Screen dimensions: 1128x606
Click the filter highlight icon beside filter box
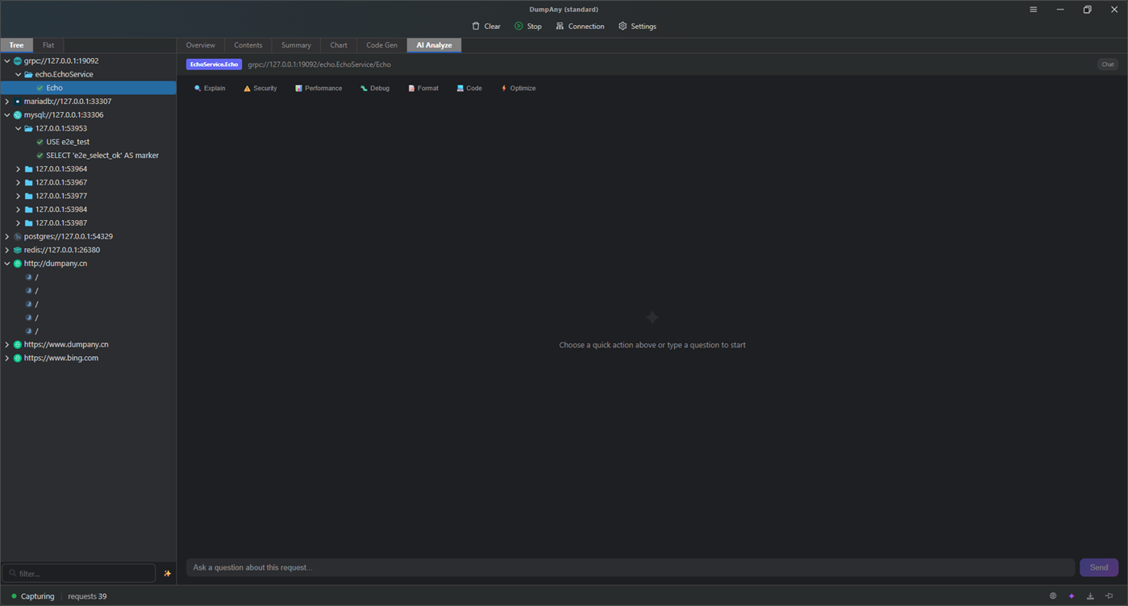(167, 574)
